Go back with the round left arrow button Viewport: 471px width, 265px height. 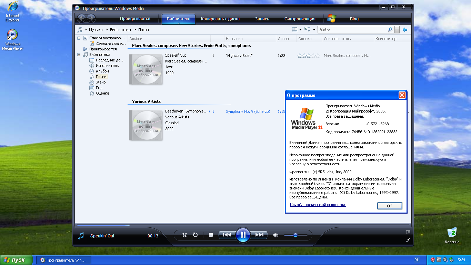coord(81,19)
